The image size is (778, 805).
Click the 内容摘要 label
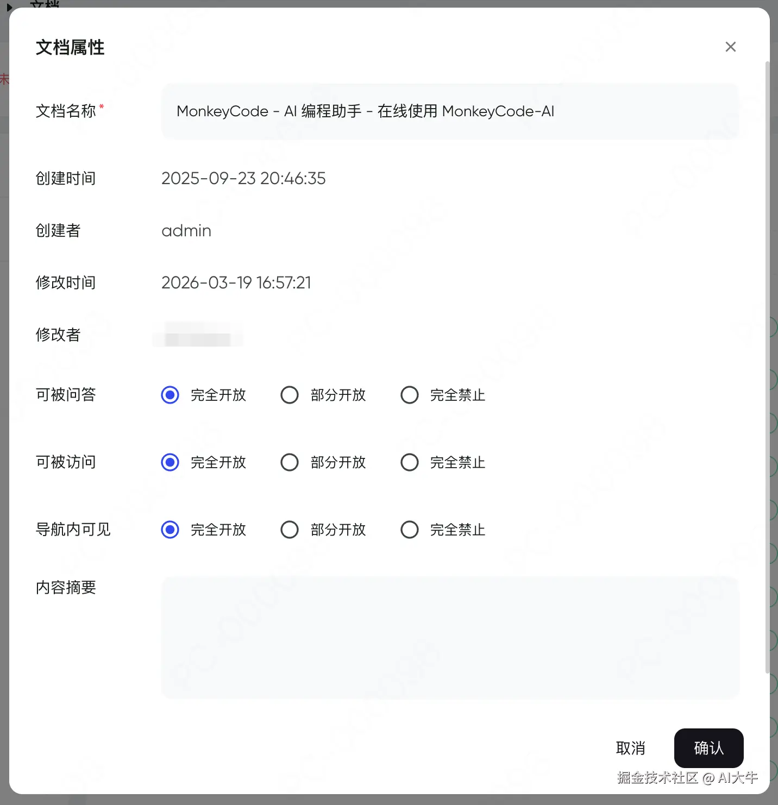66,587
